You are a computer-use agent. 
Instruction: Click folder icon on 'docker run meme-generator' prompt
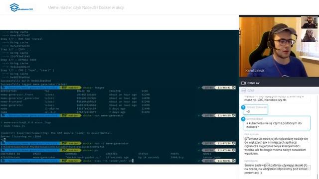3,115
